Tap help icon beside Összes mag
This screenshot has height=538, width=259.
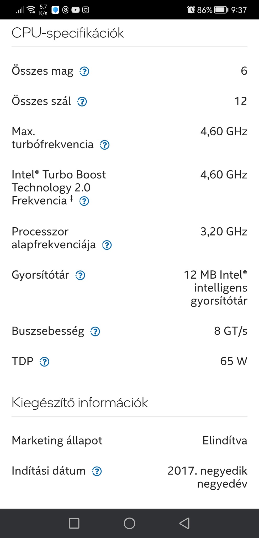tap(84, 71)
